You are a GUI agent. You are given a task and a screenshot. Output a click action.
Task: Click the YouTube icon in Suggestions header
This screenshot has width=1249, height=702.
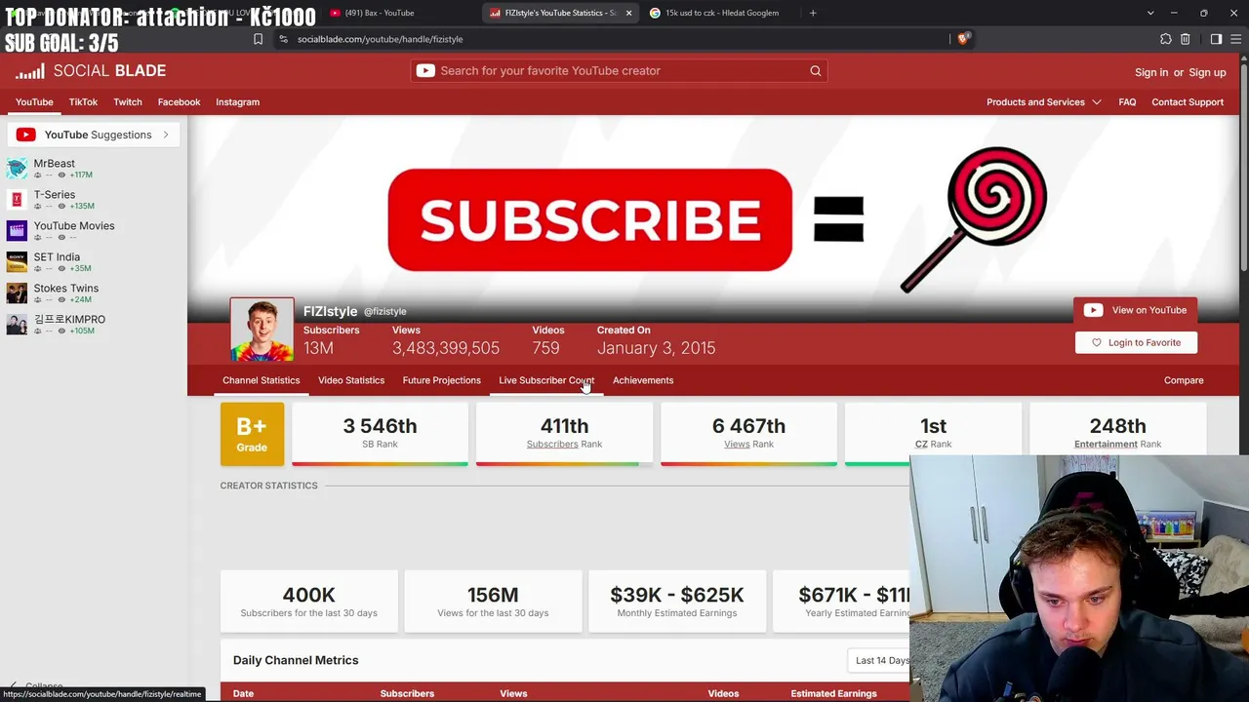26,135
